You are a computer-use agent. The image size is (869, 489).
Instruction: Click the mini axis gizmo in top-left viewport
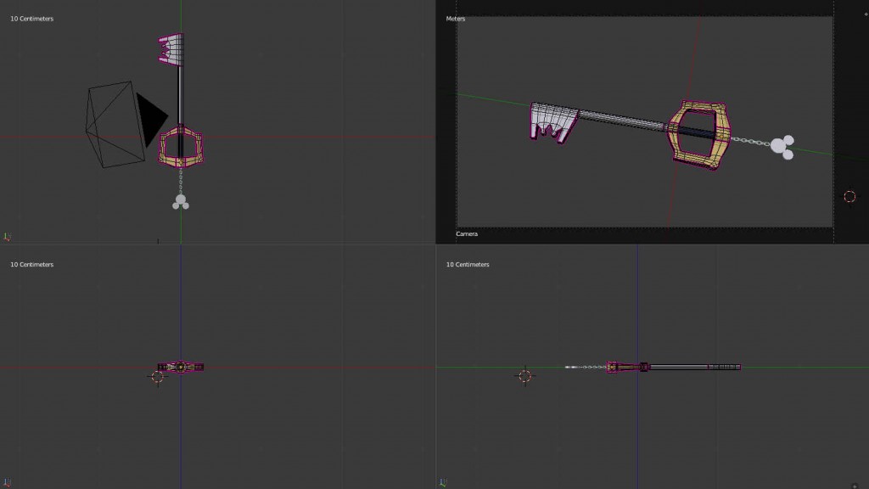tap(7, 237)
